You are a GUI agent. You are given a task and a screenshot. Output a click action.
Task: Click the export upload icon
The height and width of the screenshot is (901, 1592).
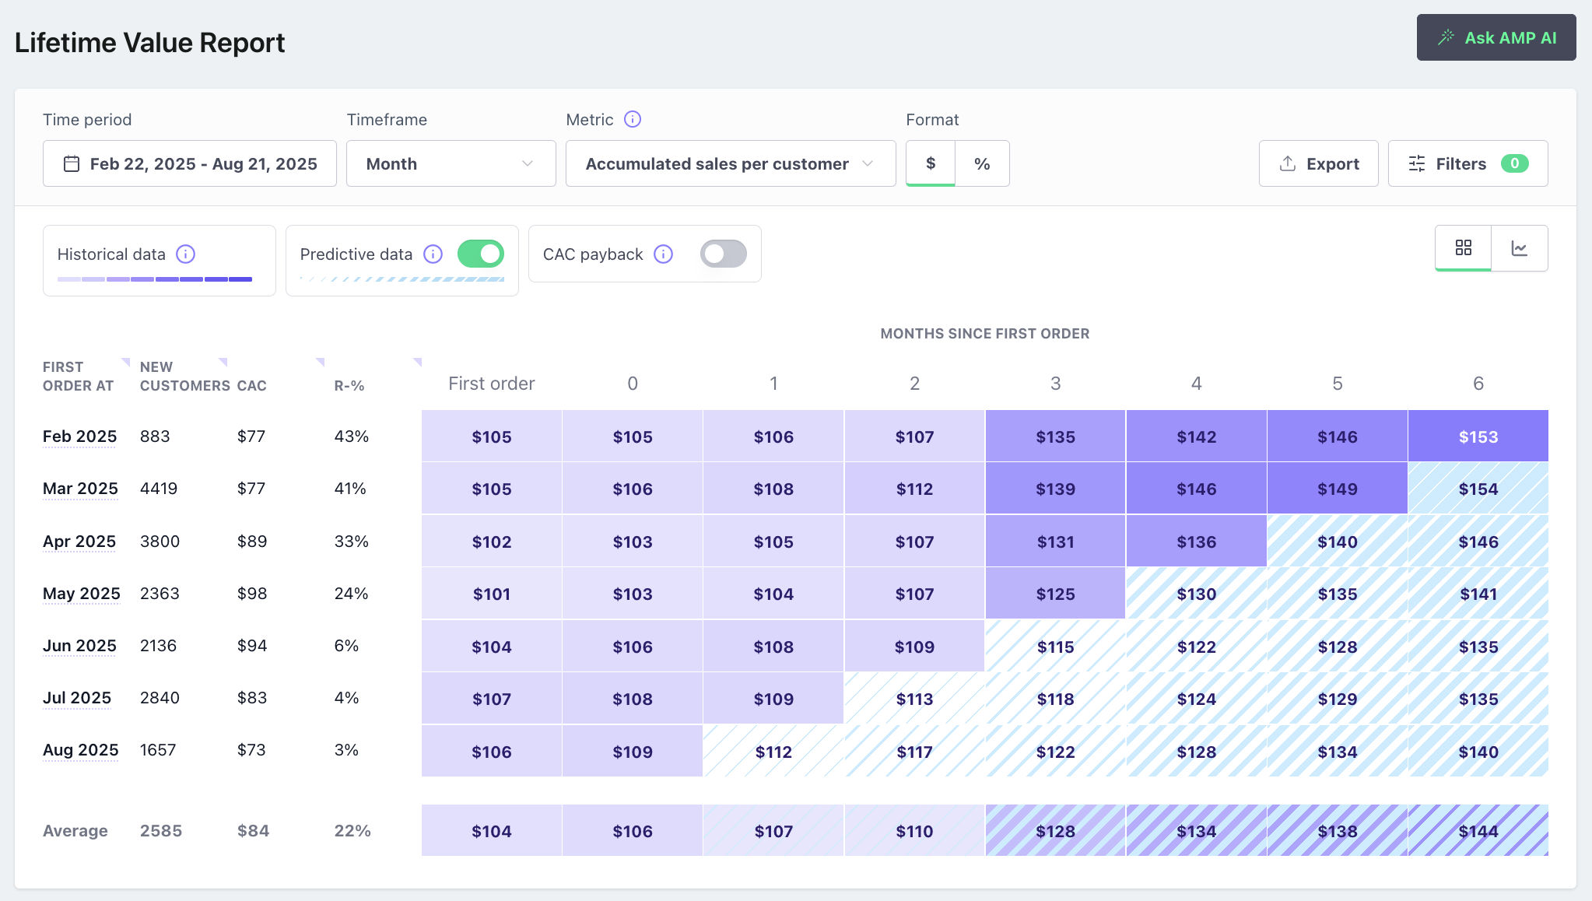click(x=1288, y=163)
